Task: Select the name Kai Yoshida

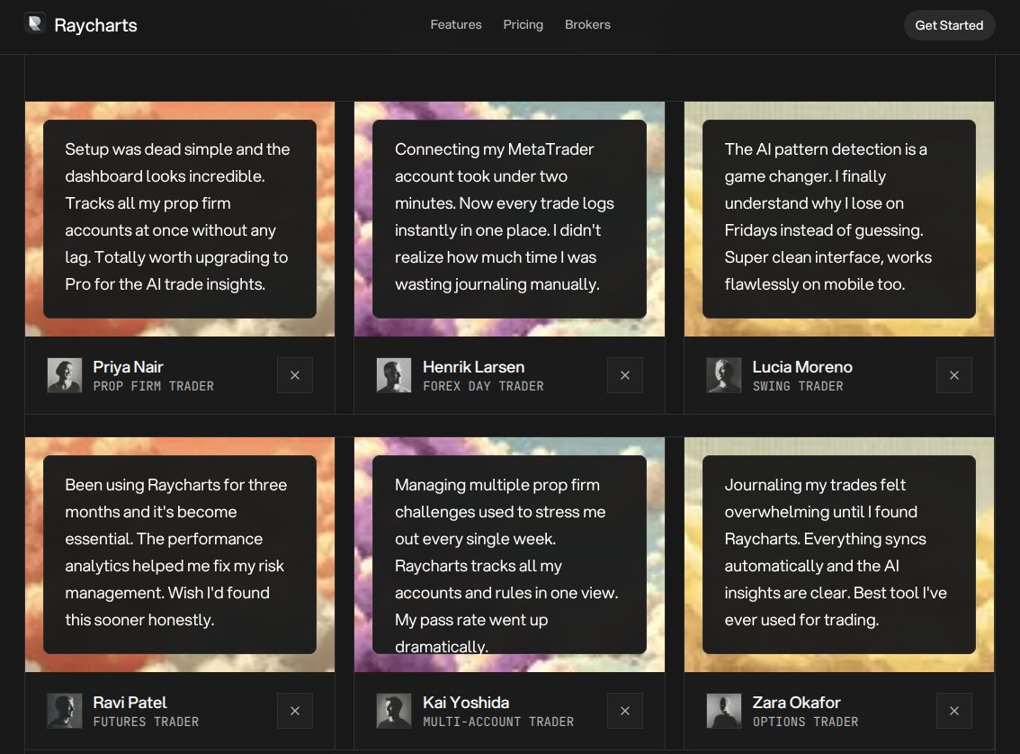Action: pos(466,703)
